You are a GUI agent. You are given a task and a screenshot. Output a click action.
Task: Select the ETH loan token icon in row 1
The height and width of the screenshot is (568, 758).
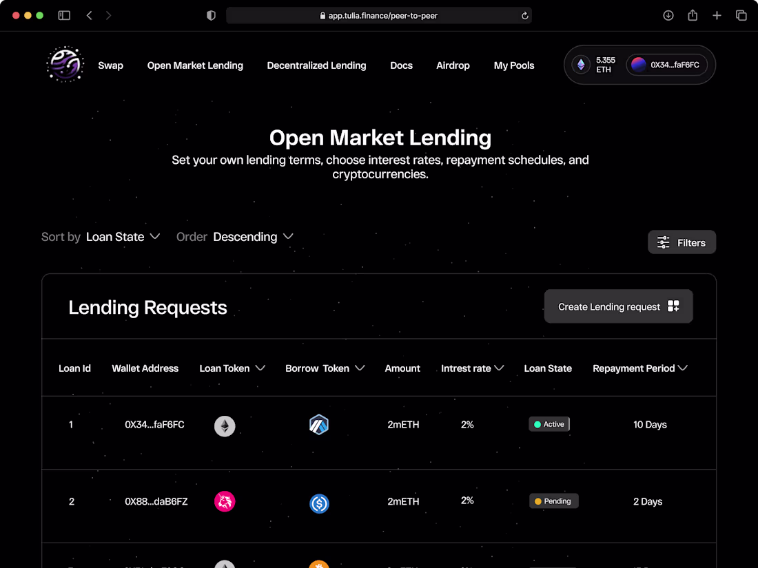225,426
